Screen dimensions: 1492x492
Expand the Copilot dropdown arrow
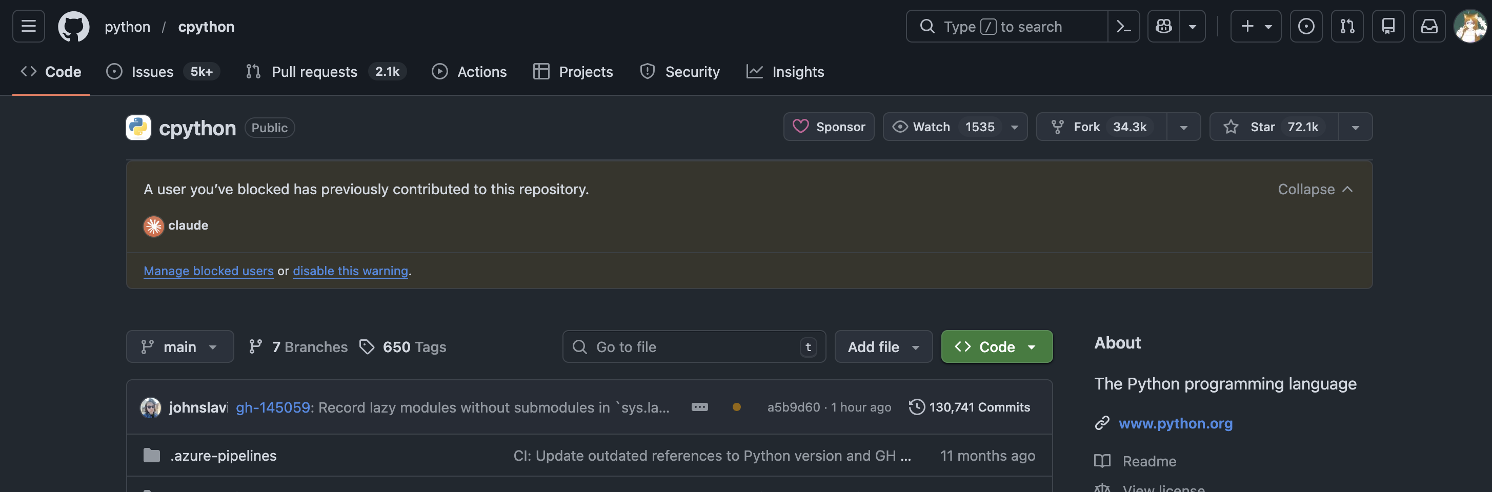1193,26
